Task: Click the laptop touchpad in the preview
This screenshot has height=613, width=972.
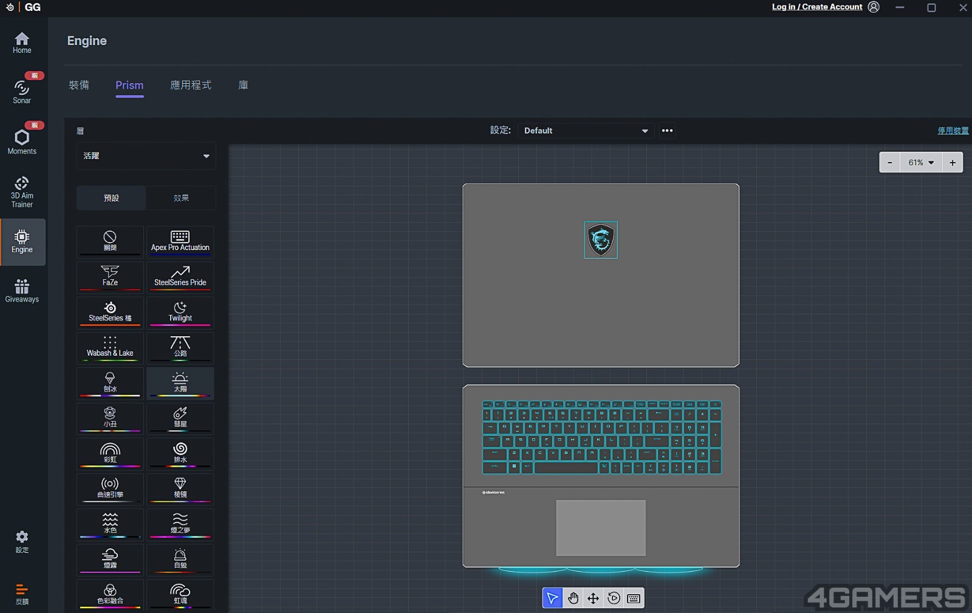Action: 601,528
